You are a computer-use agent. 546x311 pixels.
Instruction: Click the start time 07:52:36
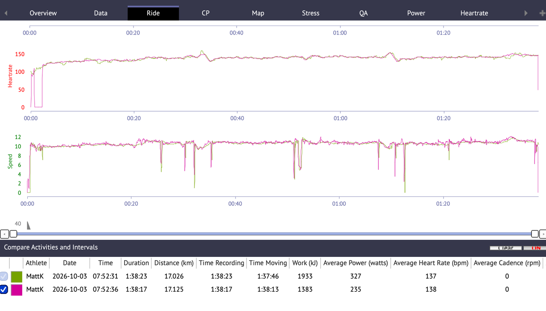106,290
